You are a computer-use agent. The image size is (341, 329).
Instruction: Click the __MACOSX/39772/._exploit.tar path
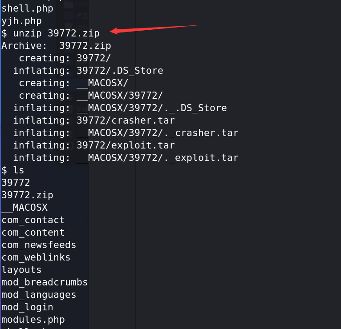158,158
